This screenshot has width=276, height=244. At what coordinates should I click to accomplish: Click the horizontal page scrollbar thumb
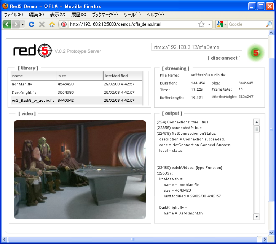click(x=133, y=239)
